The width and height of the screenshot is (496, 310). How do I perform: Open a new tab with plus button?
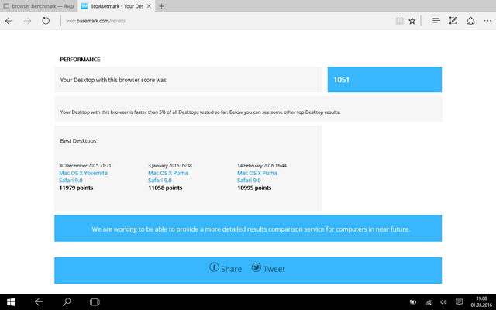click(x=161, y=6)
